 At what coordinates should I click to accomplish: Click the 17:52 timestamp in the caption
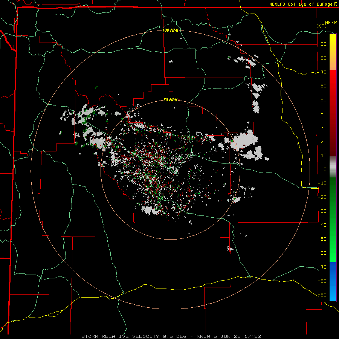tap(253, 336)
